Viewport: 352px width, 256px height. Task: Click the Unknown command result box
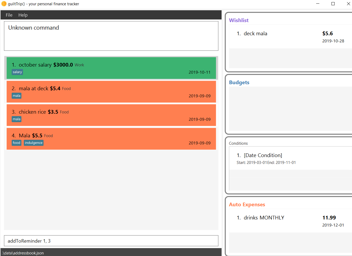[x=111, y=36]
